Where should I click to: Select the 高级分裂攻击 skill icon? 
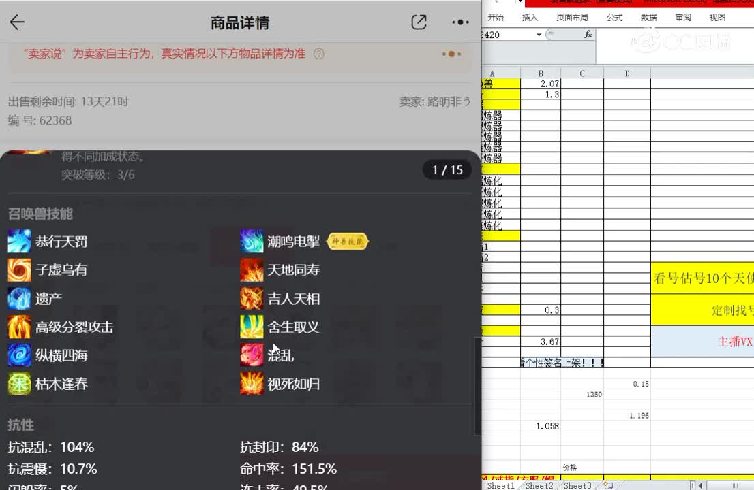click(19, 327)
